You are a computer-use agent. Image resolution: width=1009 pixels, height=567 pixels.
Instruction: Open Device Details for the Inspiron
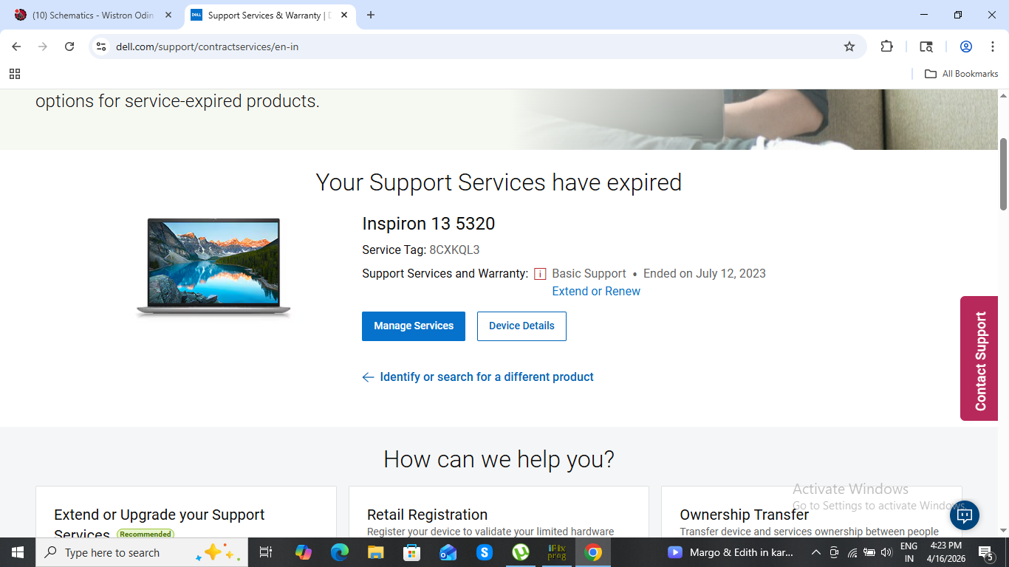[x=521, y=326]
